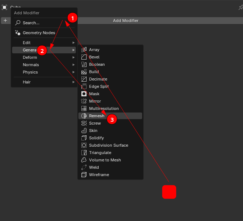This screenshot has height=221, width=243.
Task: Choose the Weld entry
Action: pos(94,167)
